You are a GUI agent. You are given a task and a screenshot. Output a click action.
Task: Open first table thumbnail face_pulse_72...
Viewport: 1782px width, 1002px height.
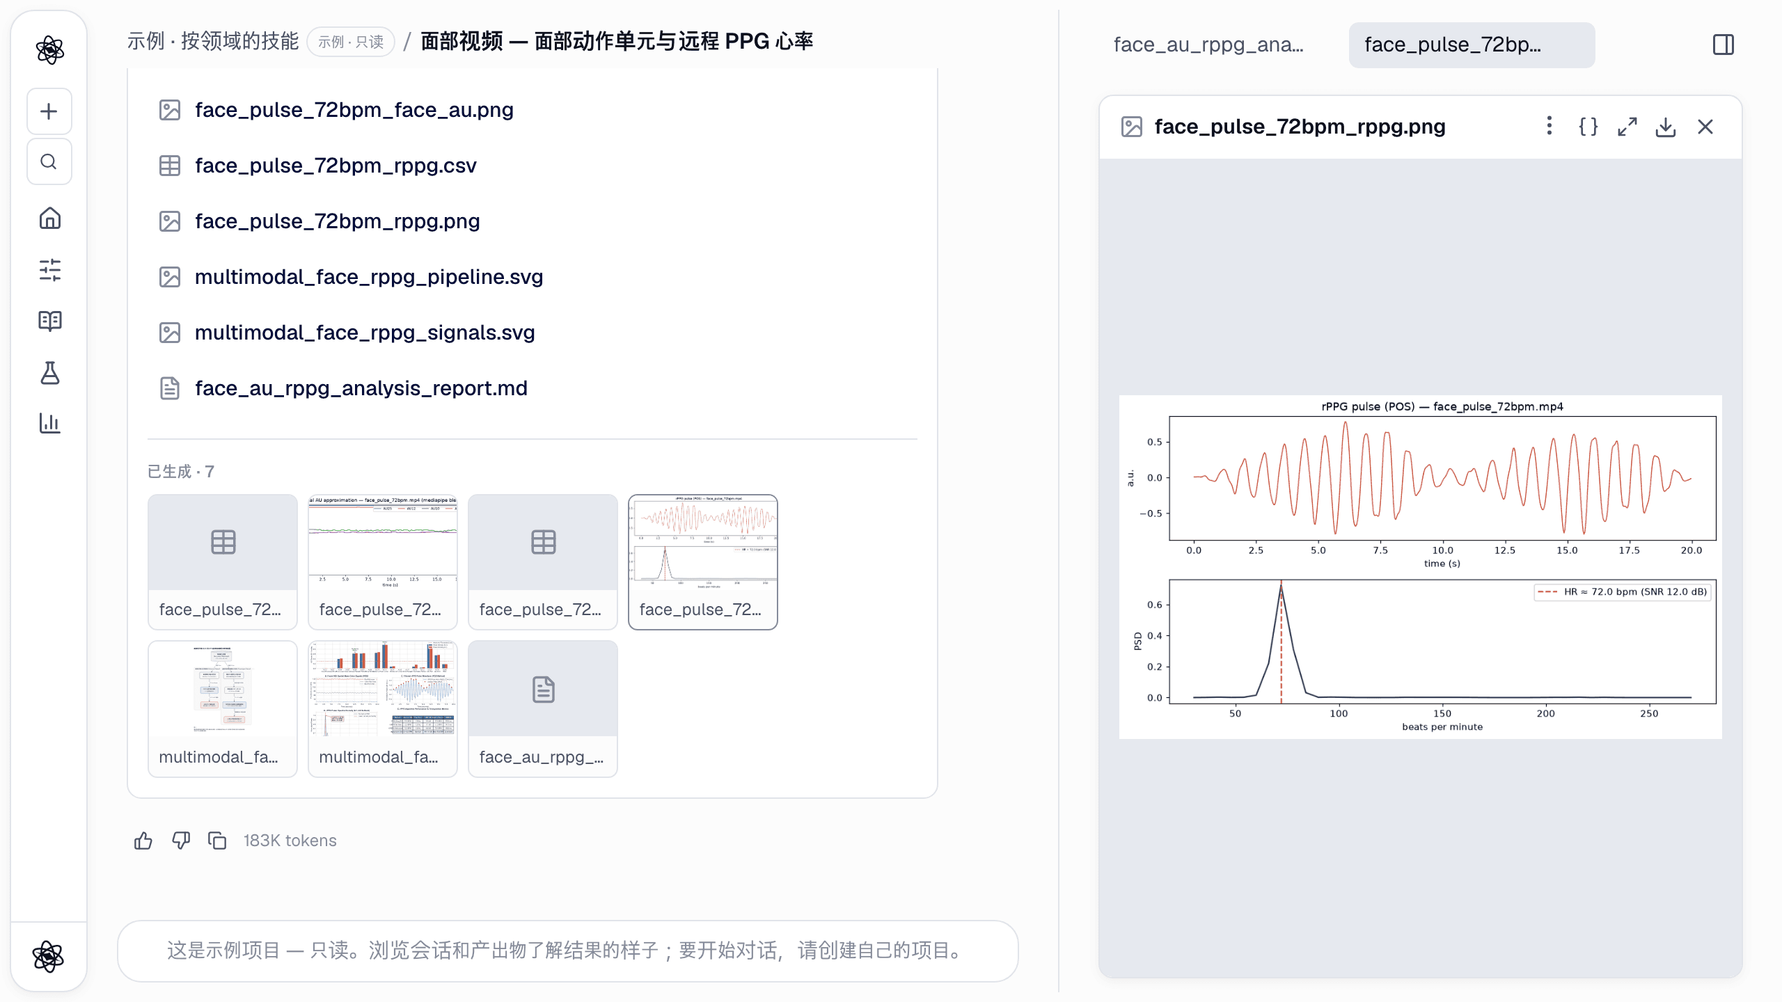[x=223, y=562]
